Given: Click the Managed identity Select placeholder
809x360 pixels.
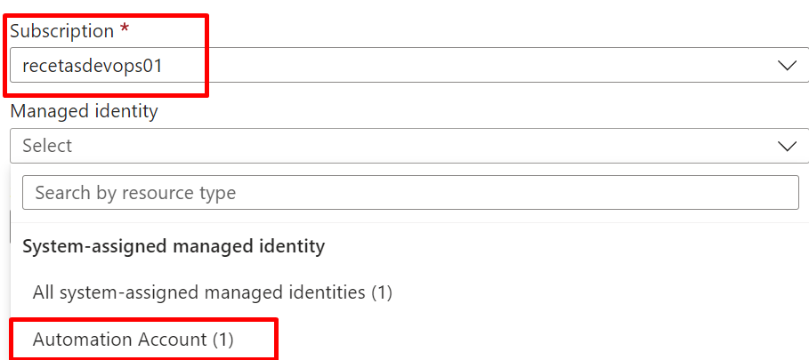Looking at the screenshot, I should 47,146.
